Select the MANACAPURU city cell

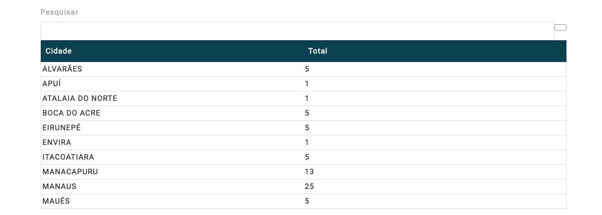(70, 172)
